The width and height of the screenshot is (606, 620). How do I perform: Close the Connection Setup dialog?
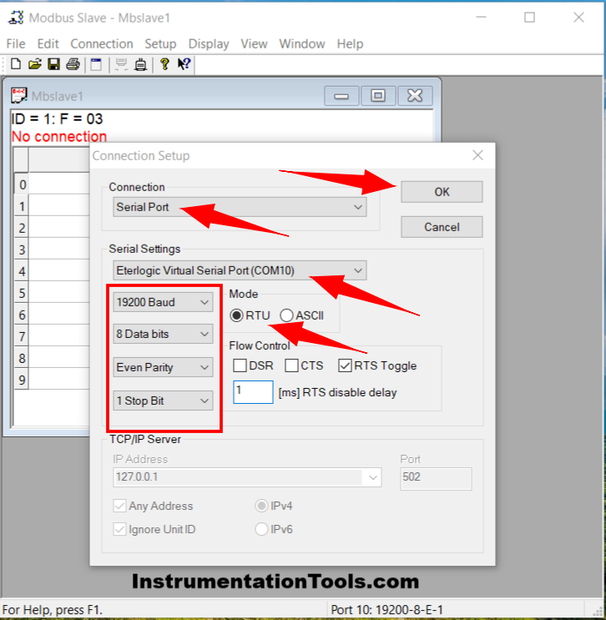pyautogui.click(x=477, y=155)
